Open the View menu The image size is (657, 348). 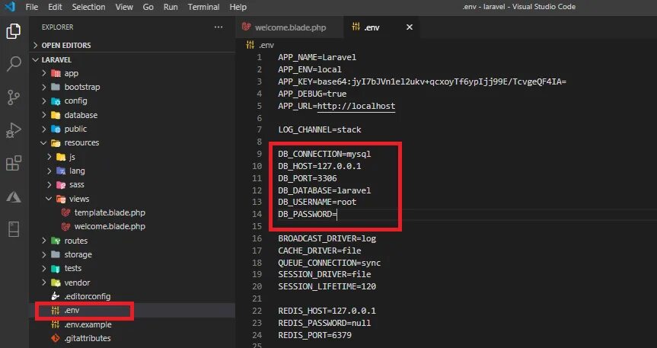point(124,7)
